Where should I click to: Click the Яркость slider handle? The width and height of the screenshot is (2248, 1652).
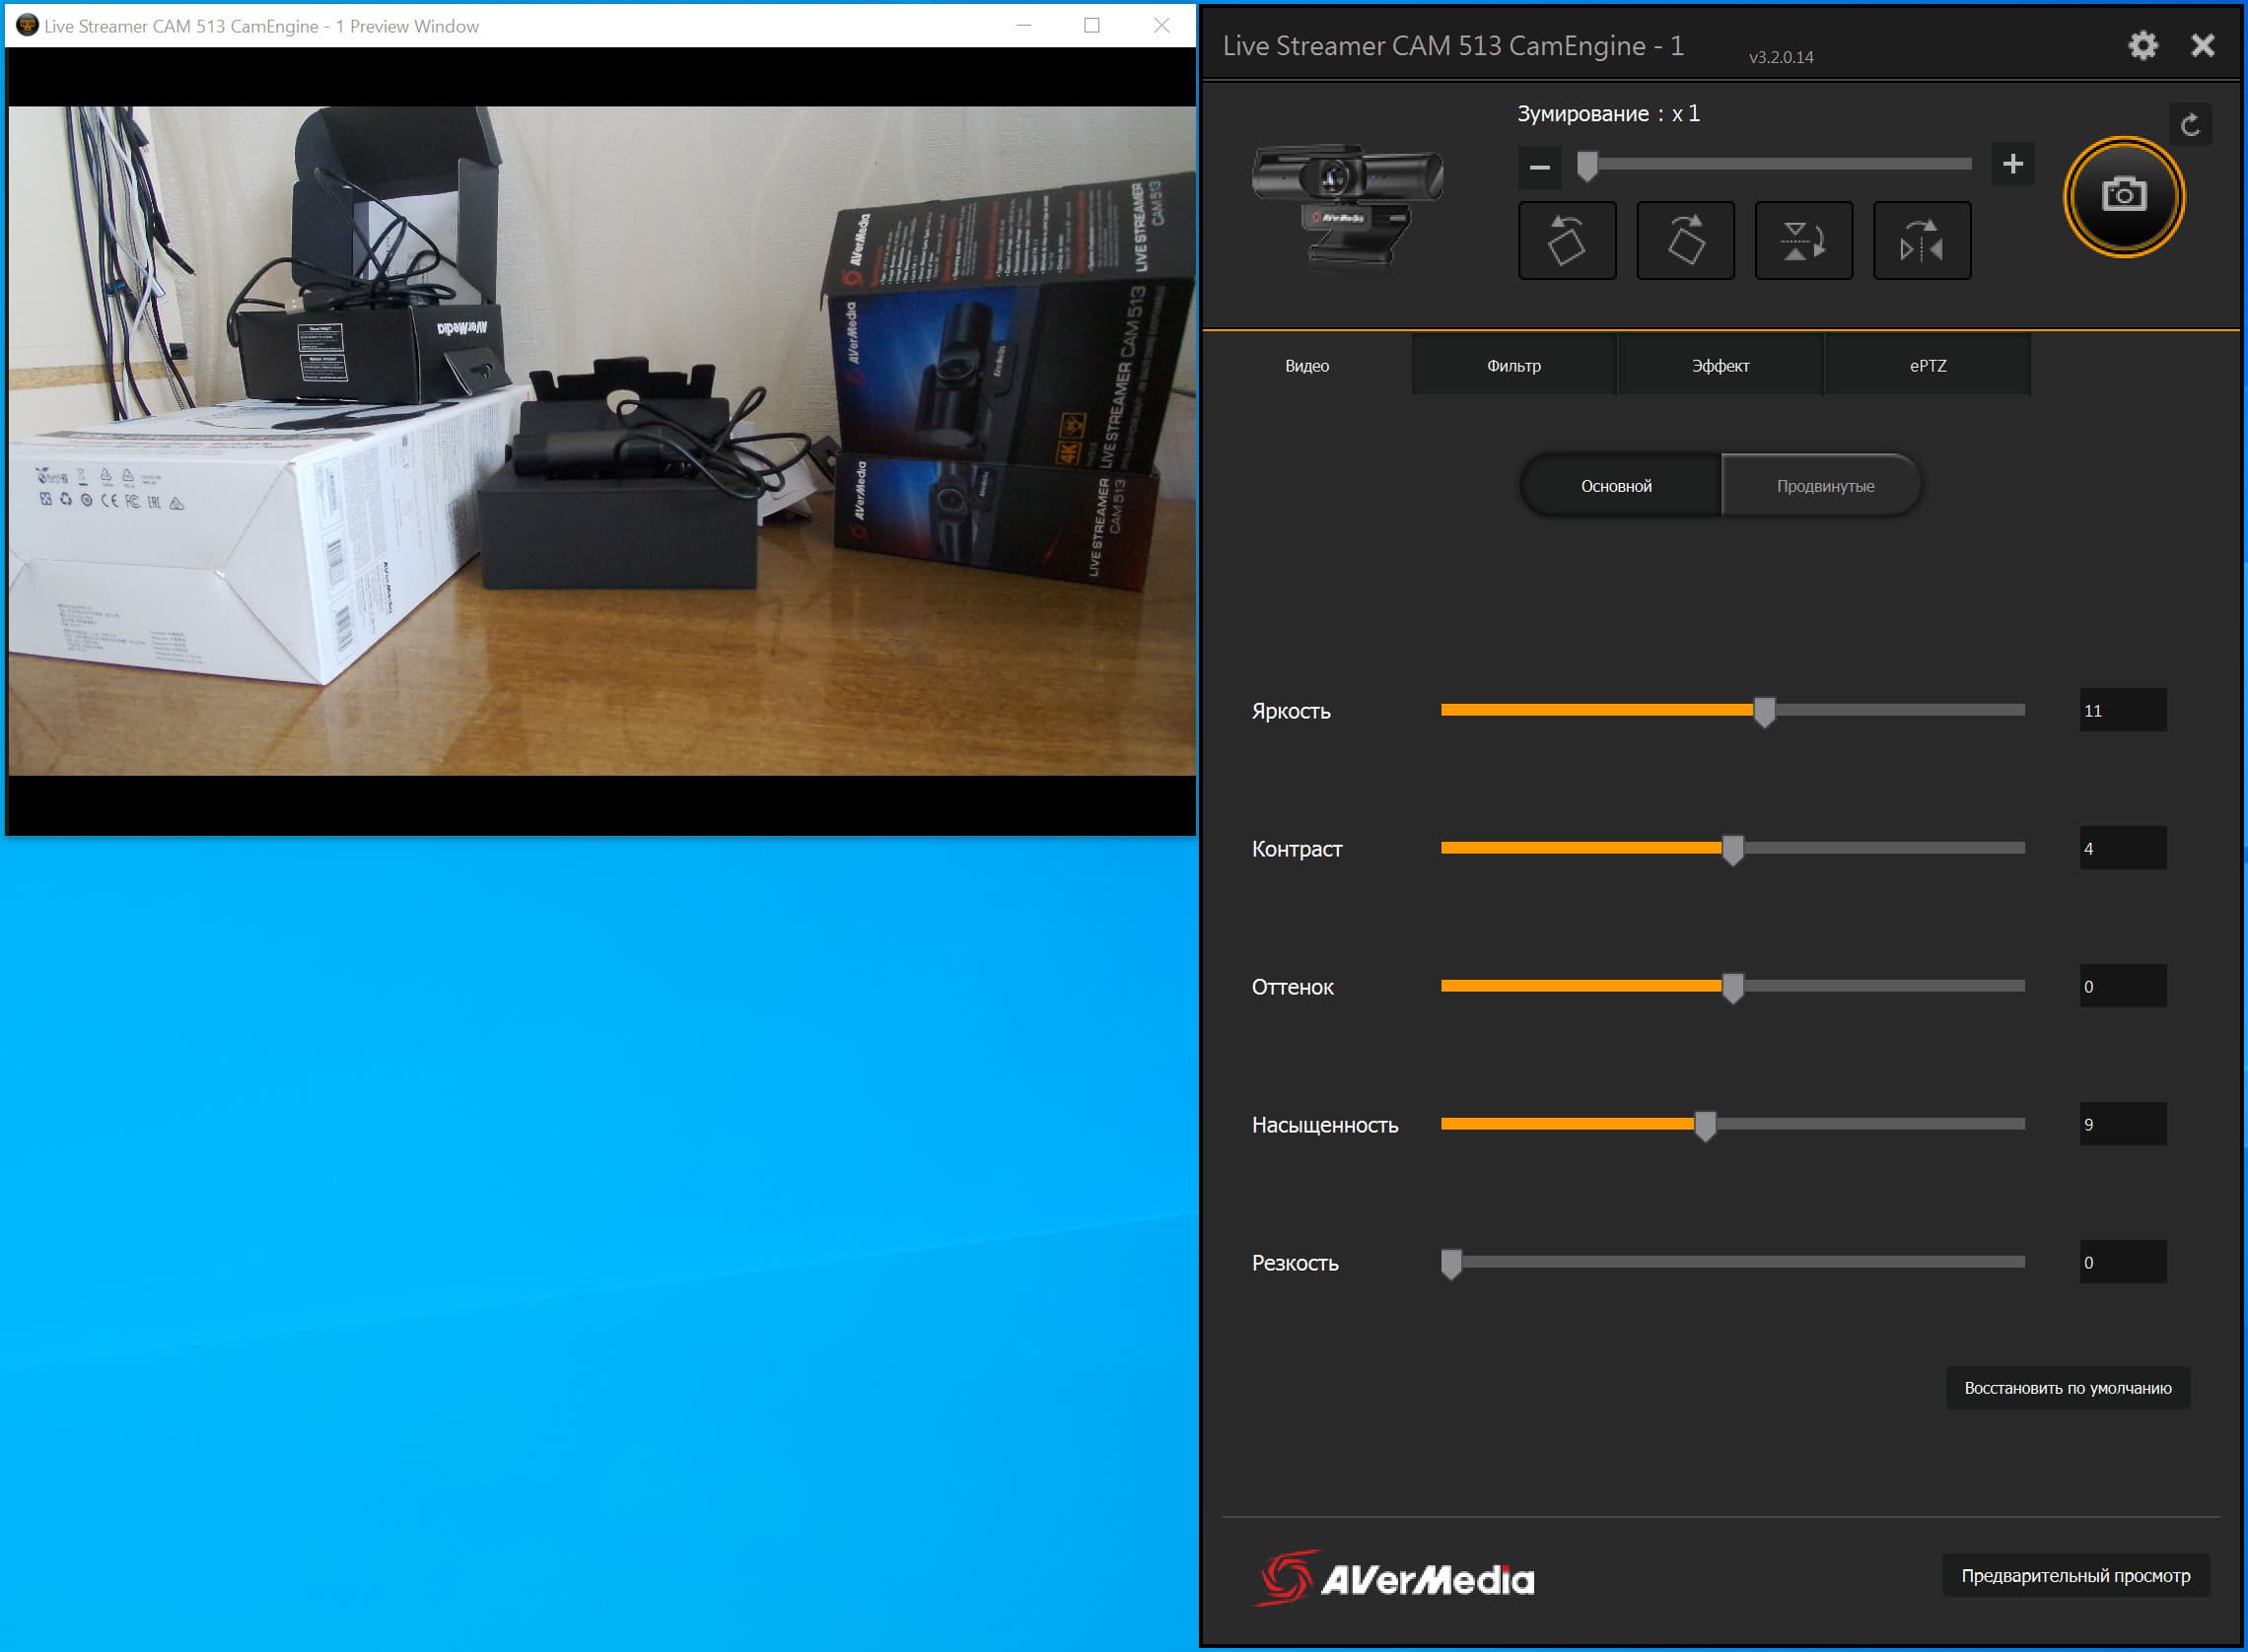tap(1764, 711)
